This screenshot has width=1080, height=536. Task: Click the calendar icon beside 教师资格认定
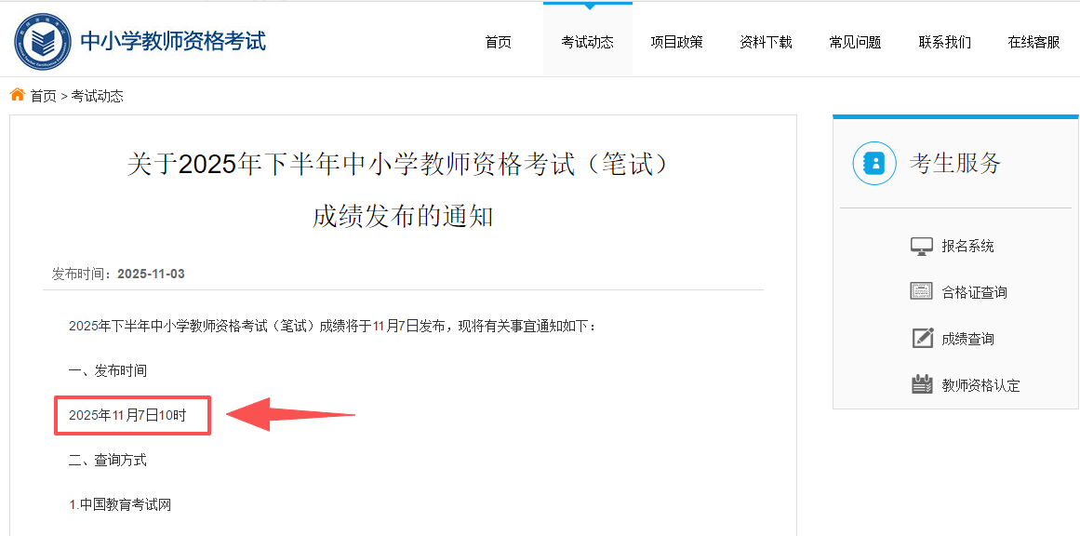click(921, 384)
